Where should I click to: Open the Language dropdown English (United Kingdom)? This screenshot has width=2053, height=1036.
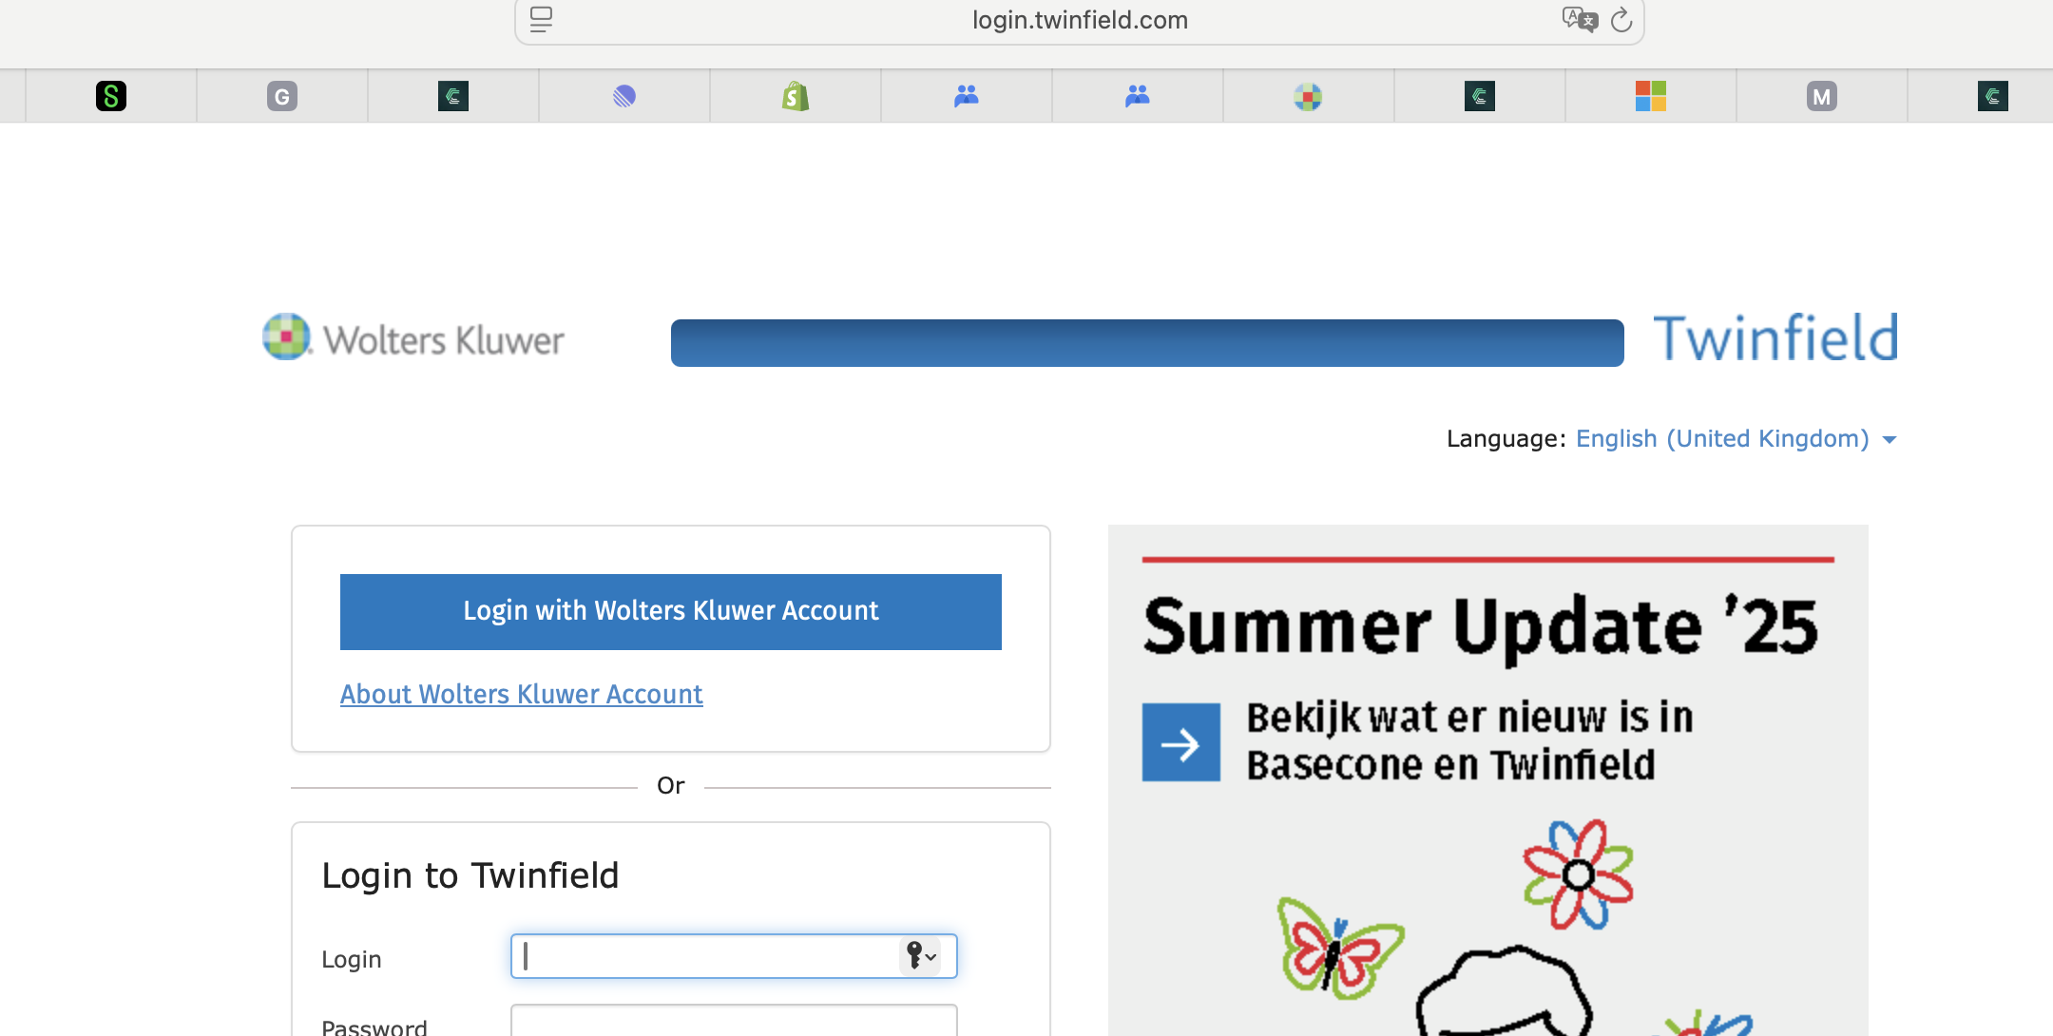[x=1722, y=439]
